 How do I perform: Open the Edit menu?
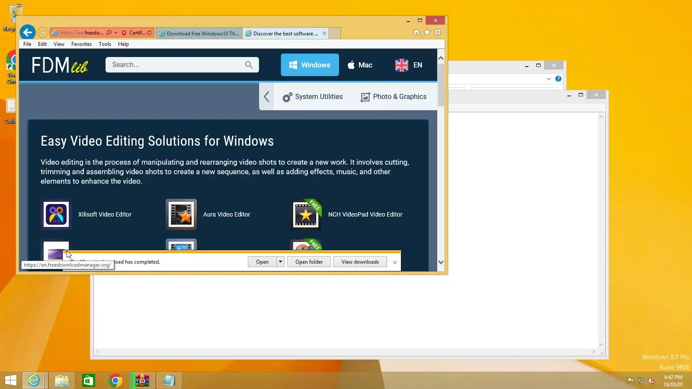[42, 44]
